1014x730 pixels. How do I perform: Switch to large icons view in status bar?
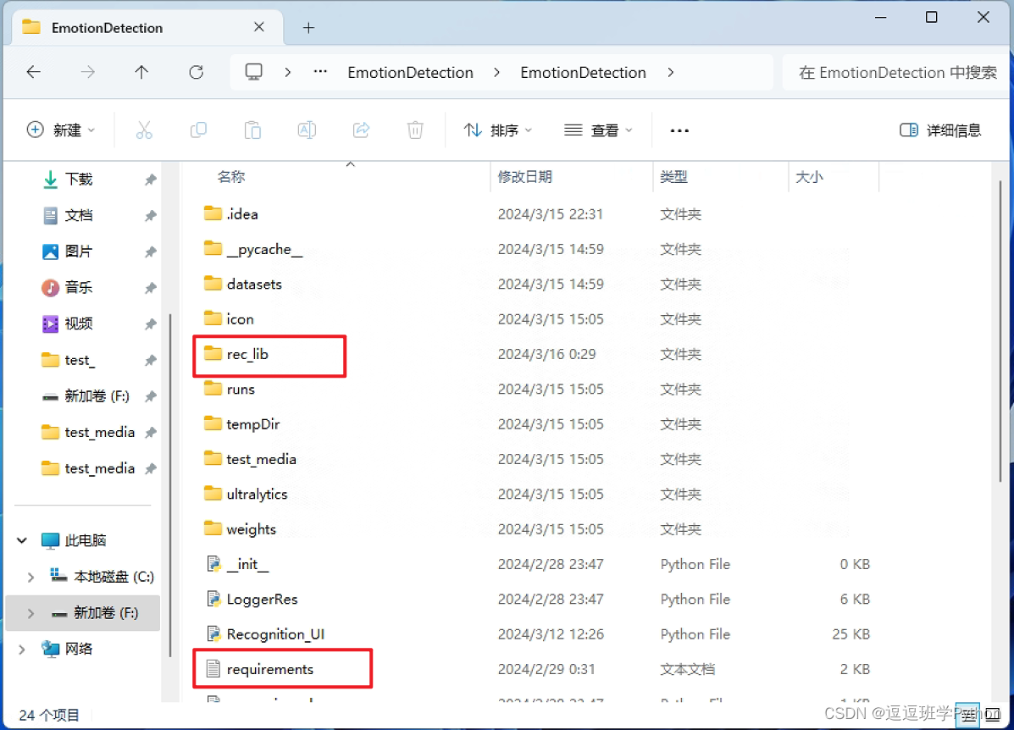point(994,715)
